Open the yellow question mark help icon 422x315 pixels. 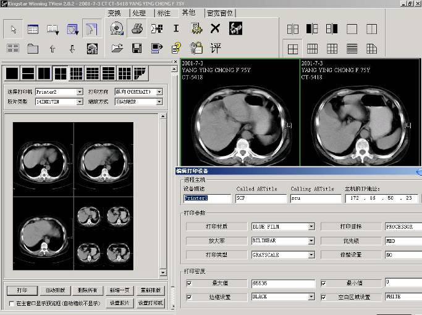[x=176, y=48]
